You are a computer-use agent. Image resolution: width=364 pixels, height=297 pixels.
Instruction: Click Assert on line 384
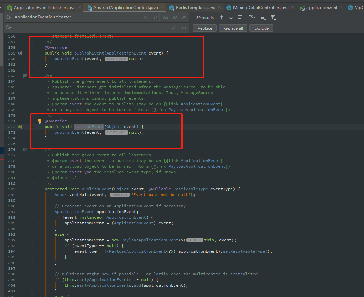coord(62,195)
